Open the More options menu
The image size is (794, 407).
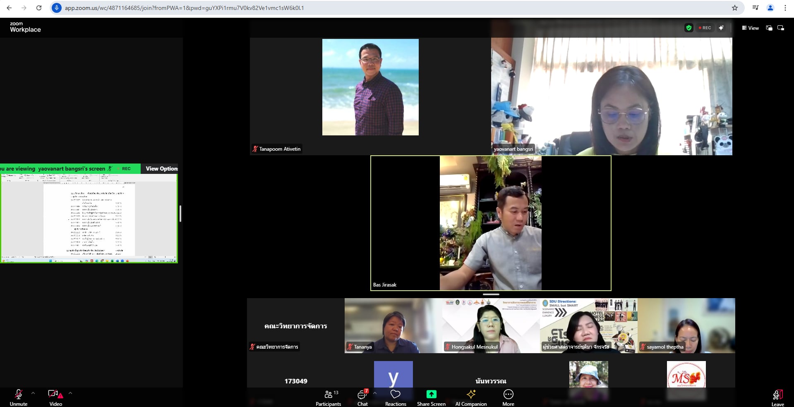[x=508, y=397]
